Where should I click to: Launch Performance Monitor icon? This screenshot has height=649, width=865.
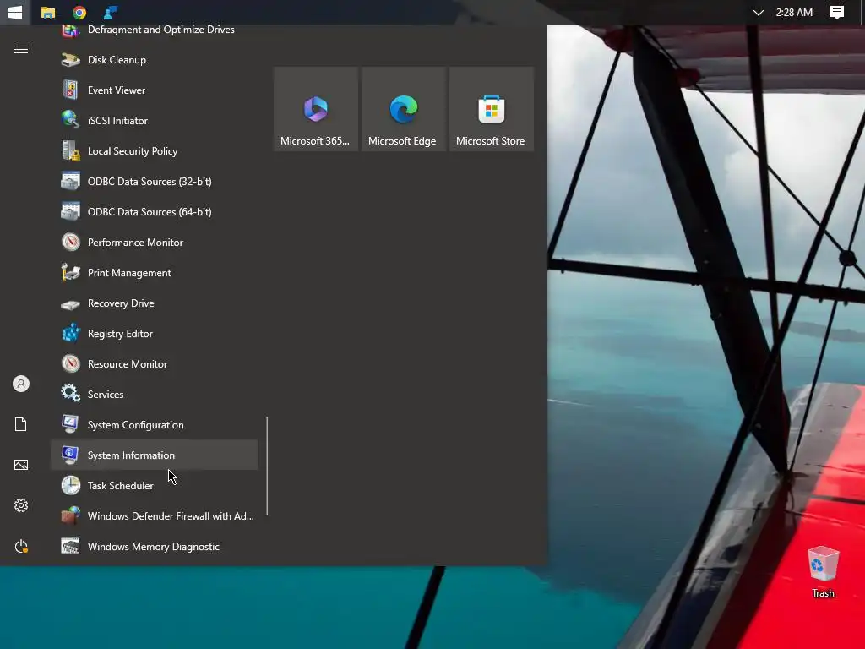71,242
